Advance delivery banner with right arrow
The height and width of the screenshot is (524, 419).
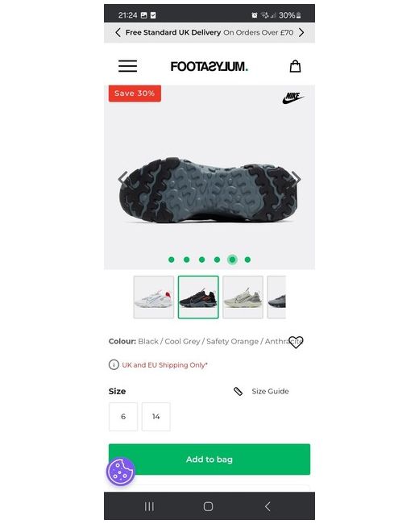301,32
